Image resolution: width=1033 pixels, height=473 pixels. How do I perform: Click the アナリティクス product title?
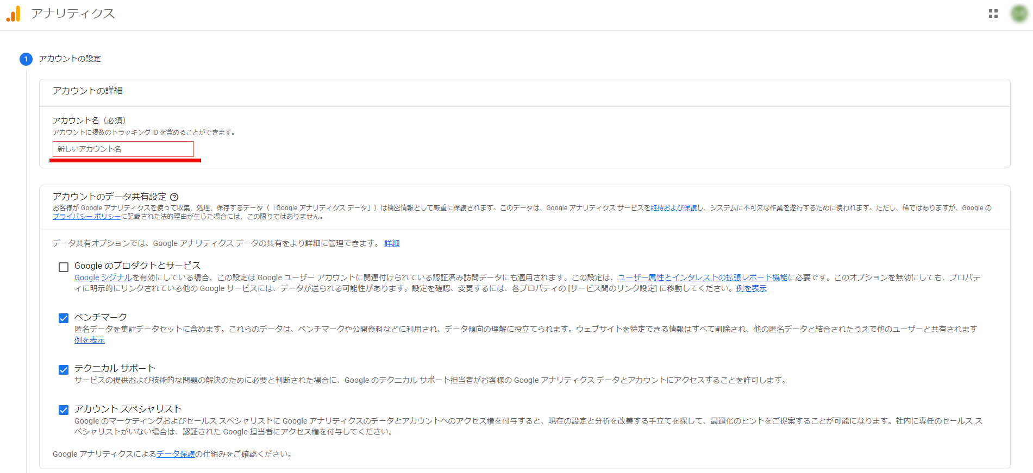[73, 14]
